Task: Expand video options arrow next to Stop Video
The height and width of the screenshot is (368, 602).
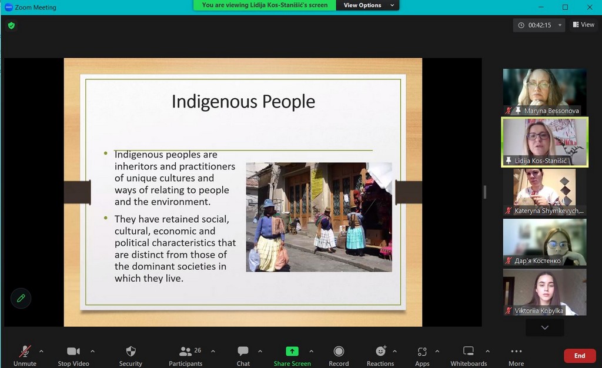Action: tap(92, 352)
